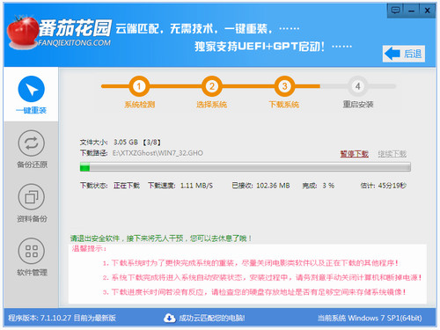Click 暂停下载 pause download link

pos(354,154)
